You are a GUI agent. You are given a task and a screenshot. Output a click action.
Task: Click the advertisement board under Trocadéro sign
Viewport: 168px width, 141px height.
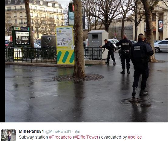22,38
